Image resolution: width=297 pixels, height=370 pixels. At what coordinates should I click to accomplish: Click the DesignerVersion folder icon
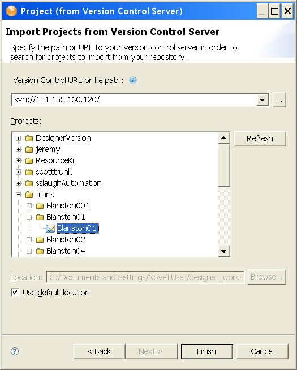coord(29,138)
